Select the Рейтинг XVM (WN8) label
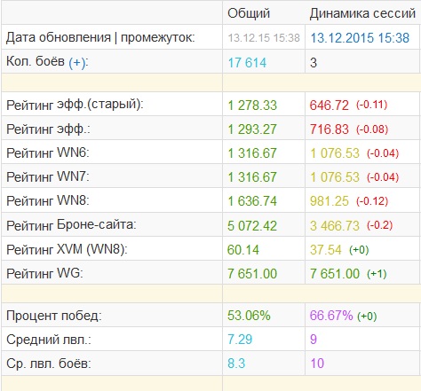Viewport: 421px width, 391px height. (67, 249)
